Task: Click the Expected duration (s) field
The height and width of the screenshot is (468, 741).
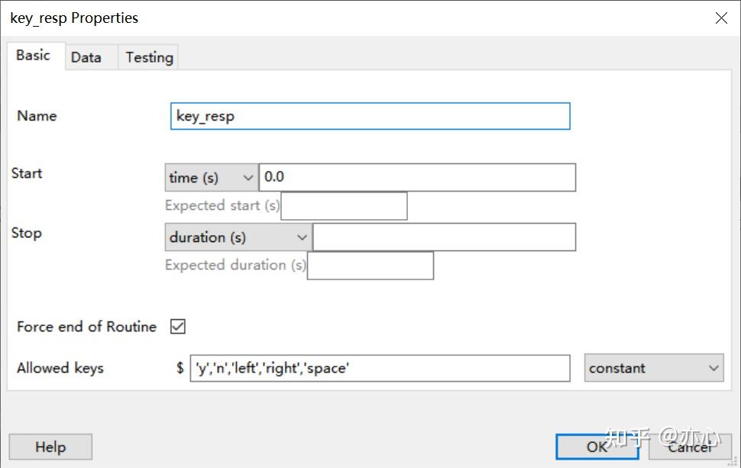Action: pyautogui.click(x=370, y=266)
